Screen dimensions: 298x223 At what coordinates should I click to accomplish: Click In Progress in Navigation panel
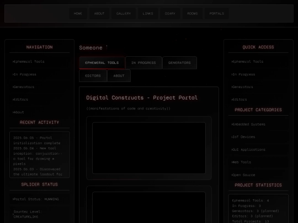(40, 74)
